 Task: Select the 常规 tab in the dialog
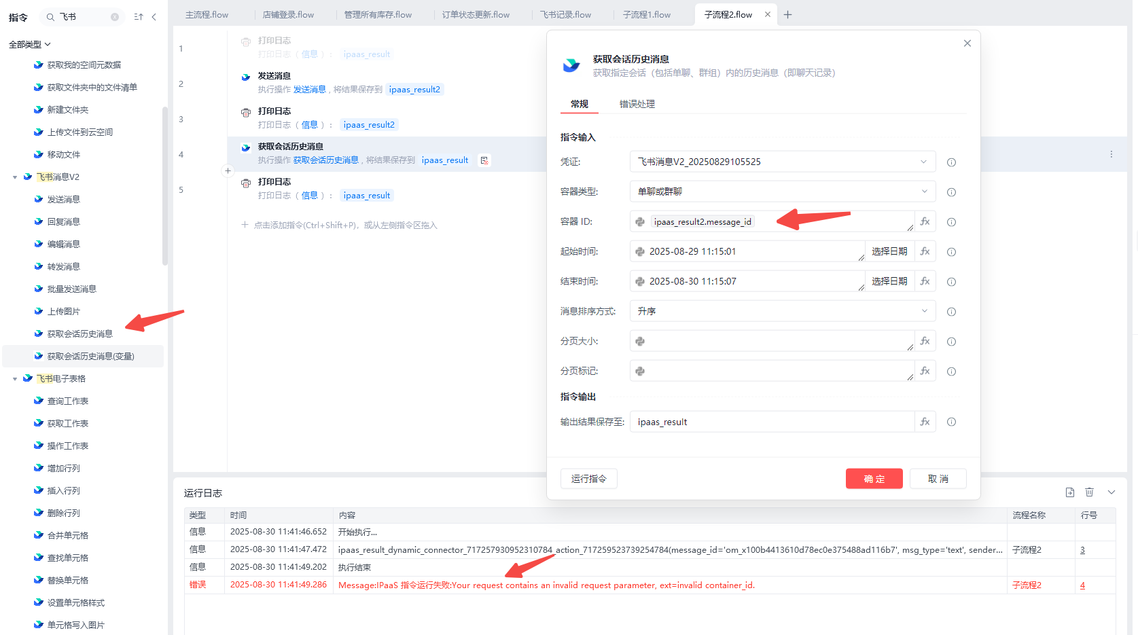coord(580,104)
